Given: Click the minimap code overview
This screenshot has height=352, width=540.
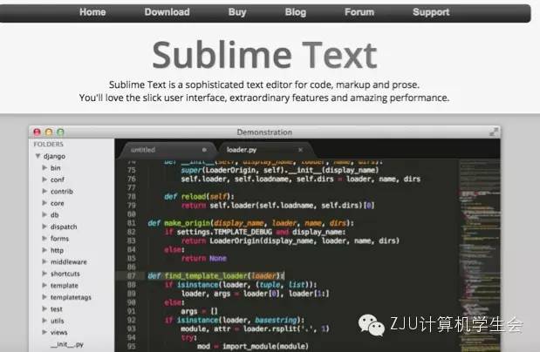Looking at the screenshot, I should [x=480, y=255].
